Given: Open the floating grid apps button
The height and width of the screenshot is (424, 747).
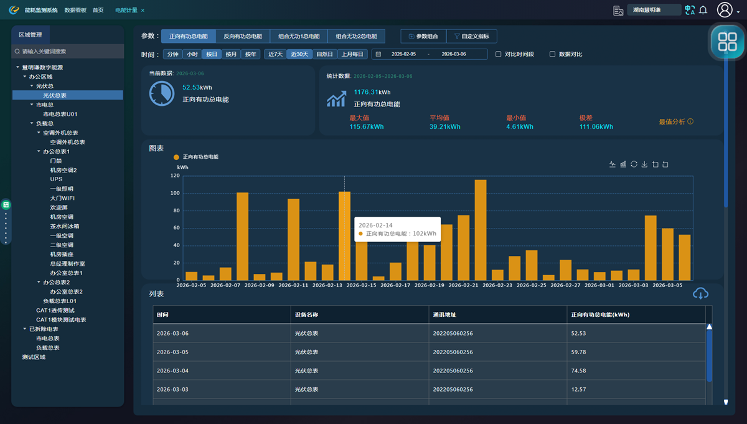Looking at the screenshot, I should point(726,42).
